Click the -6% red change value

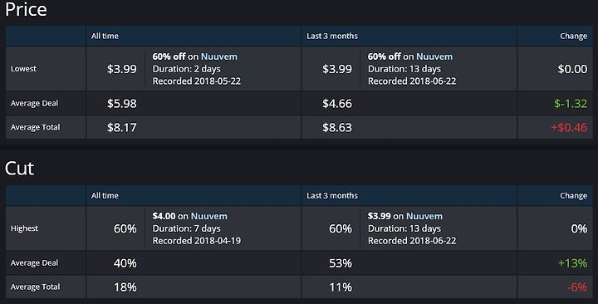point(577,287)
